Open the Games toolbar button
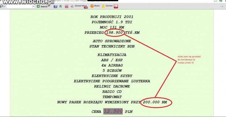 coord(107,6)
